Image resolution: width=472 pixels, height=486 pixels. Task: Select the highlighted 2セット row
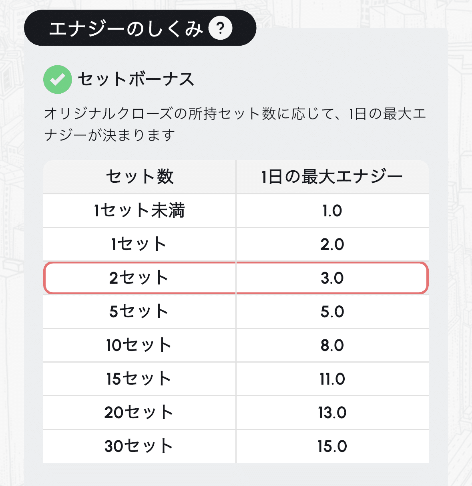[x=236, y=278]
